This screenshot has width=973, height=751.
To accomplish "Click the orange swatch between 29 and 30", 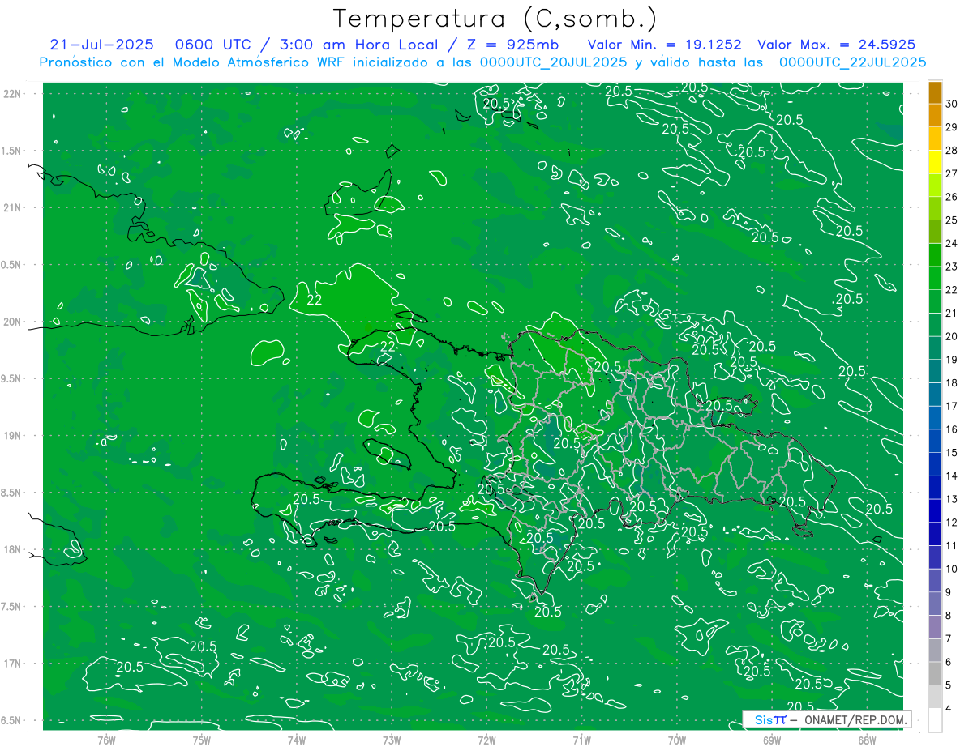I will coord(936,115).
